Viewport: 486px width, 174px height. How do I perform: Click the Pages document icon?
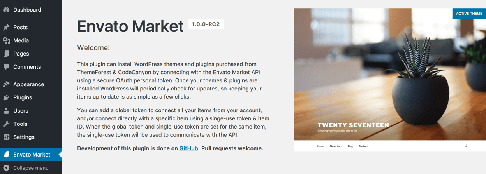click(x=6, y=54)
